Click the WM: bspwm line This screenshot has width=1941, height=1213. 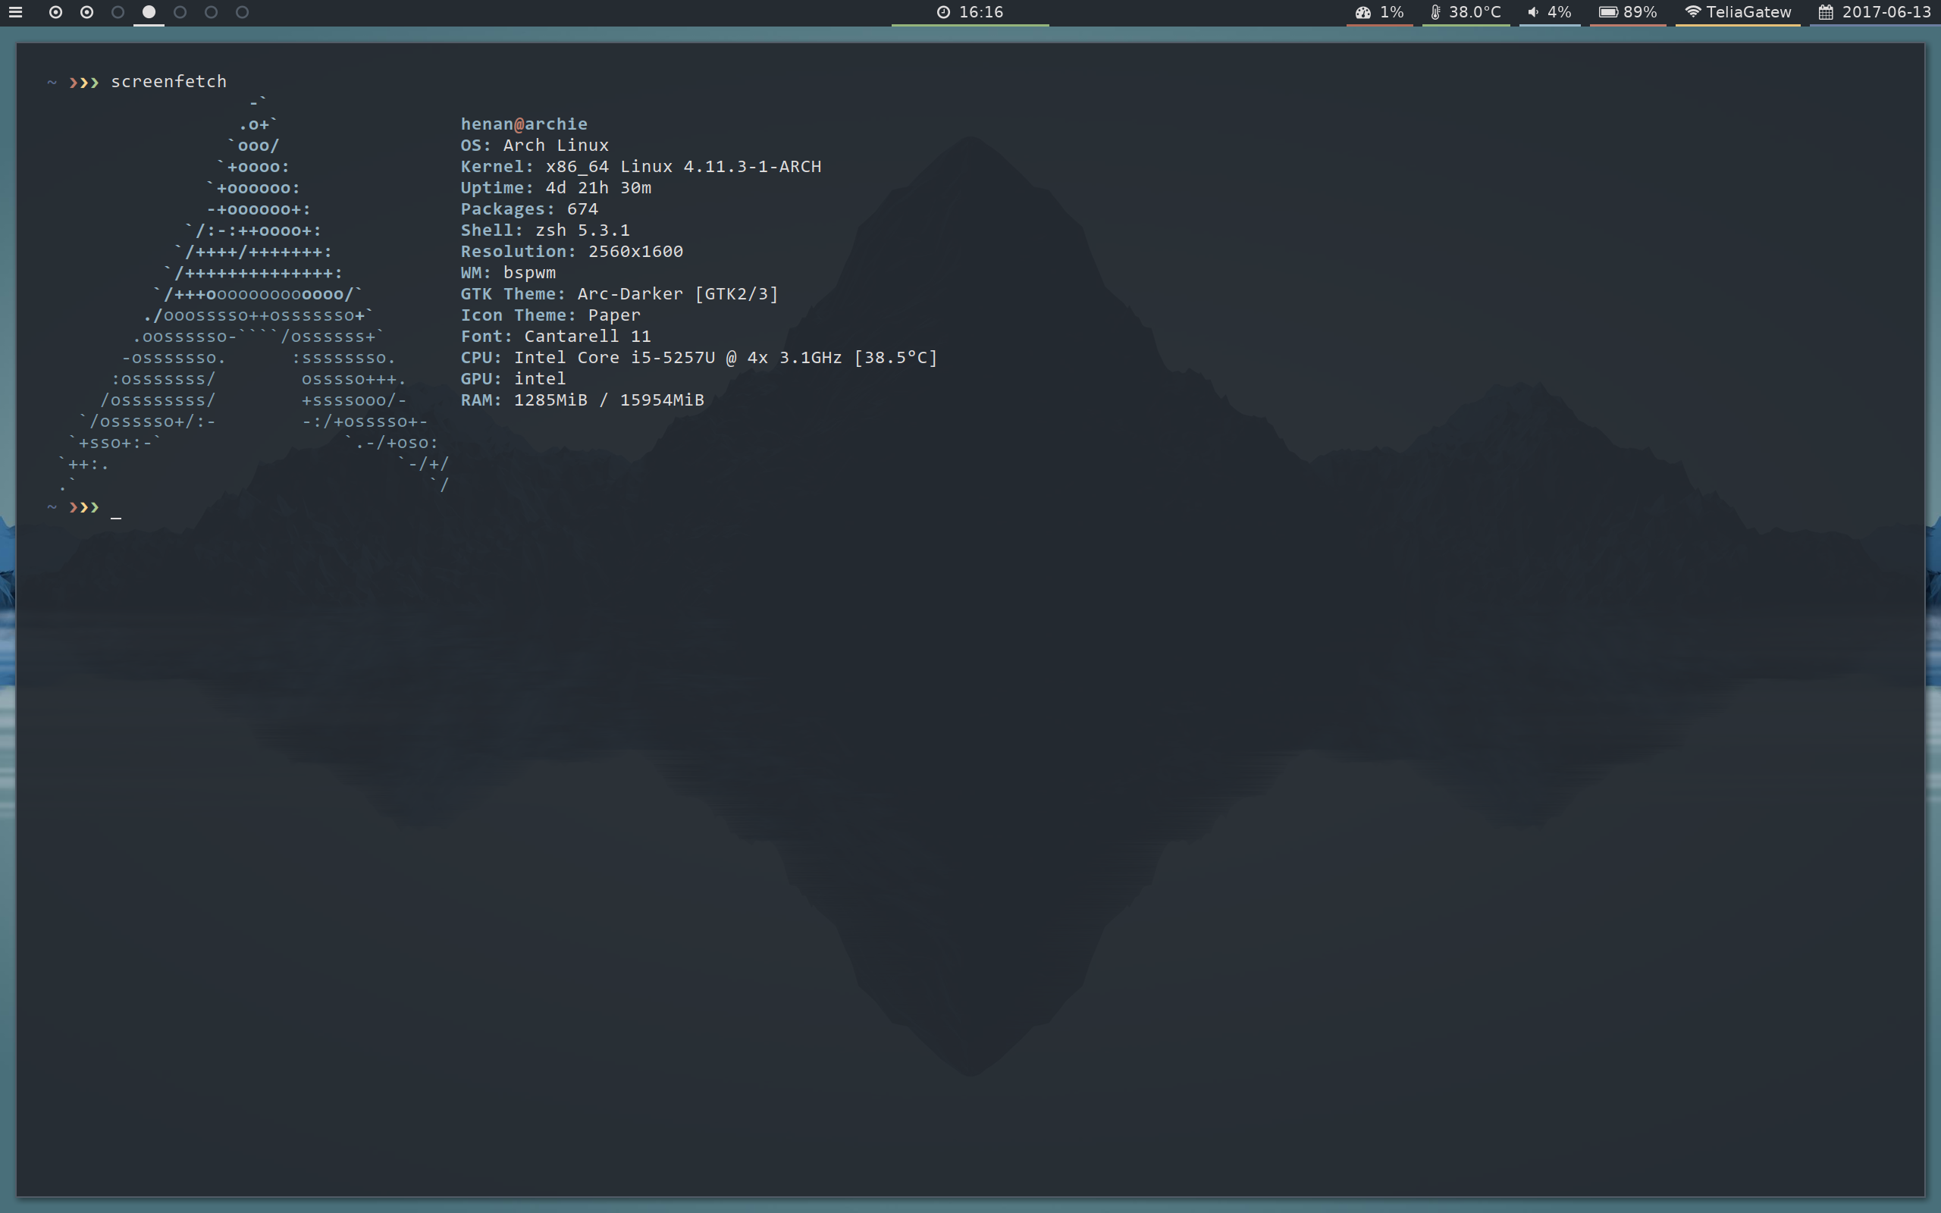[x=508, y=273]
